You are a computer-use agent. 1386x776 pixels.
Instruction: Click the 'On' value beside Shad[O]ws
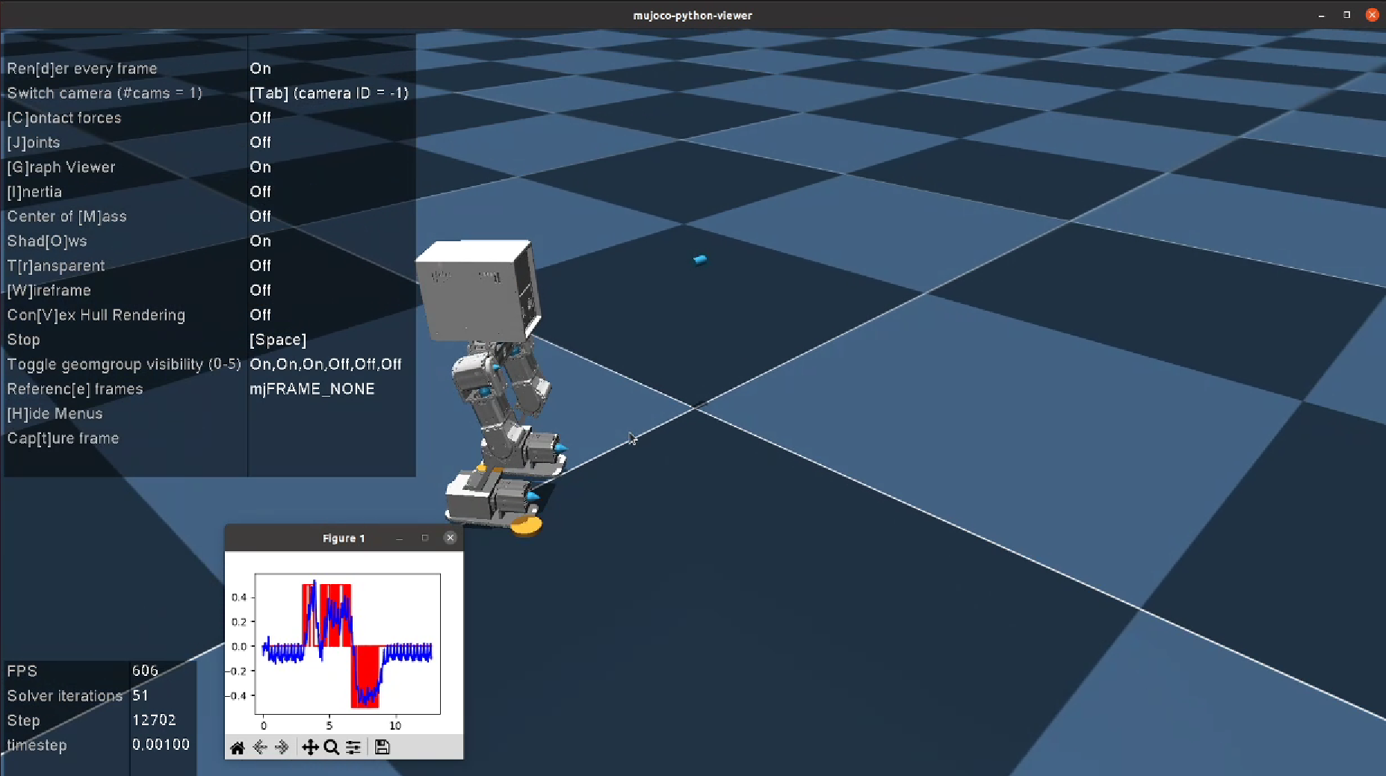(x=260, y=241)
